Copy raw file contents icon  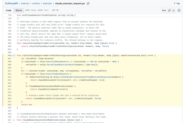tap(169, 10)
